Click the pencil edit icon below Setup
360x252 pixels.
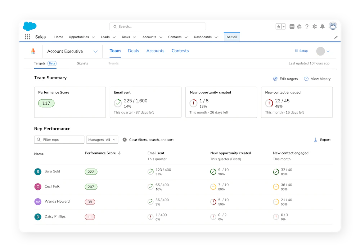pyautogui.click(x=336, y=37)
